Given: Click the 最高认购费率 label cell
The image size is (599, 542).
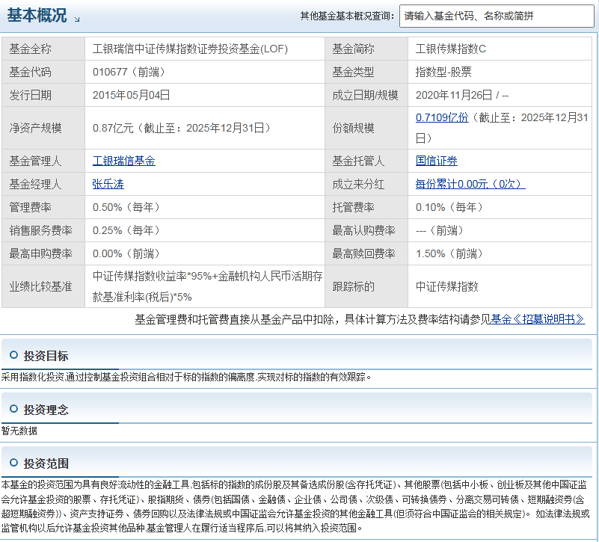Looking at the screenshot, I should coord(366,230).
